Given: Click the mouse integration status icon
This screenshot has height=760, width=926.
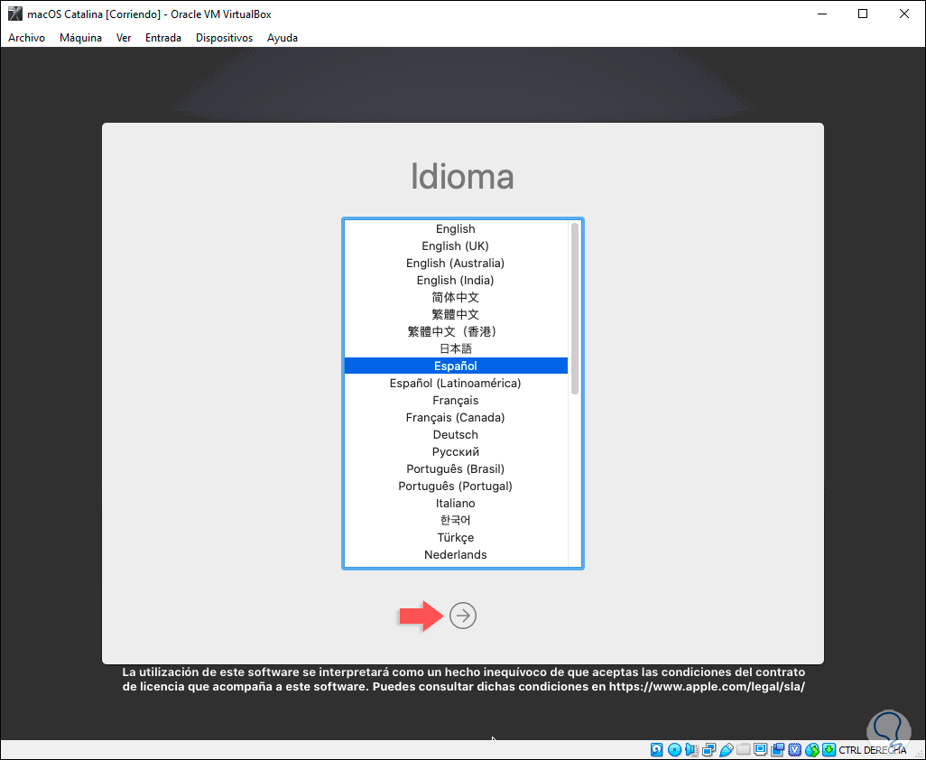Looking at the screenshot, I should point(812,750).
